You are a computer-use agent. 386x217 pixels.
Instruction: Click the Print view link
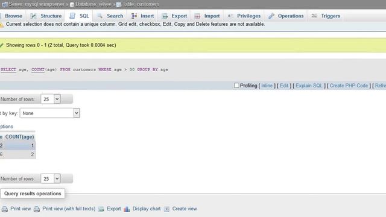click(x=21, y=209)
